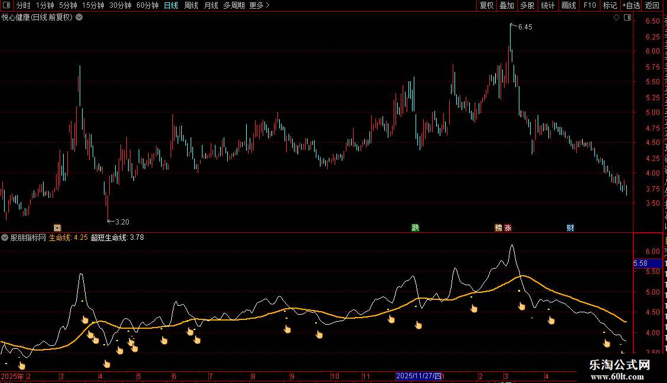Click the green 跌 marker
The image size is (667, 383).
tap(416, 227)
